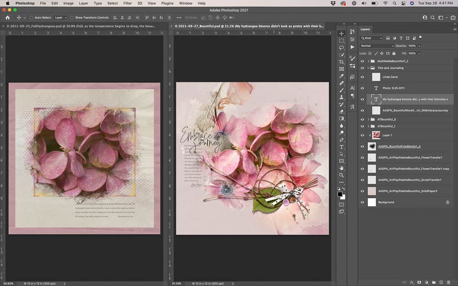Viewport: 458px width, 286px height.
Task: Expand the ATBountiful_1 group
Action: [368, 126]
